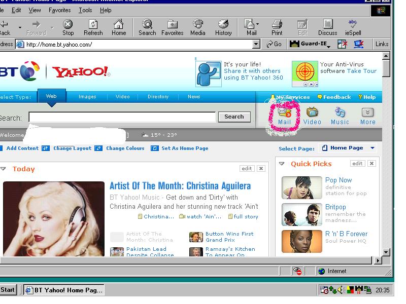Screen dimensions: 406x304
Task: Close the Quick Picks section
Action: click(x=371, y=163)
